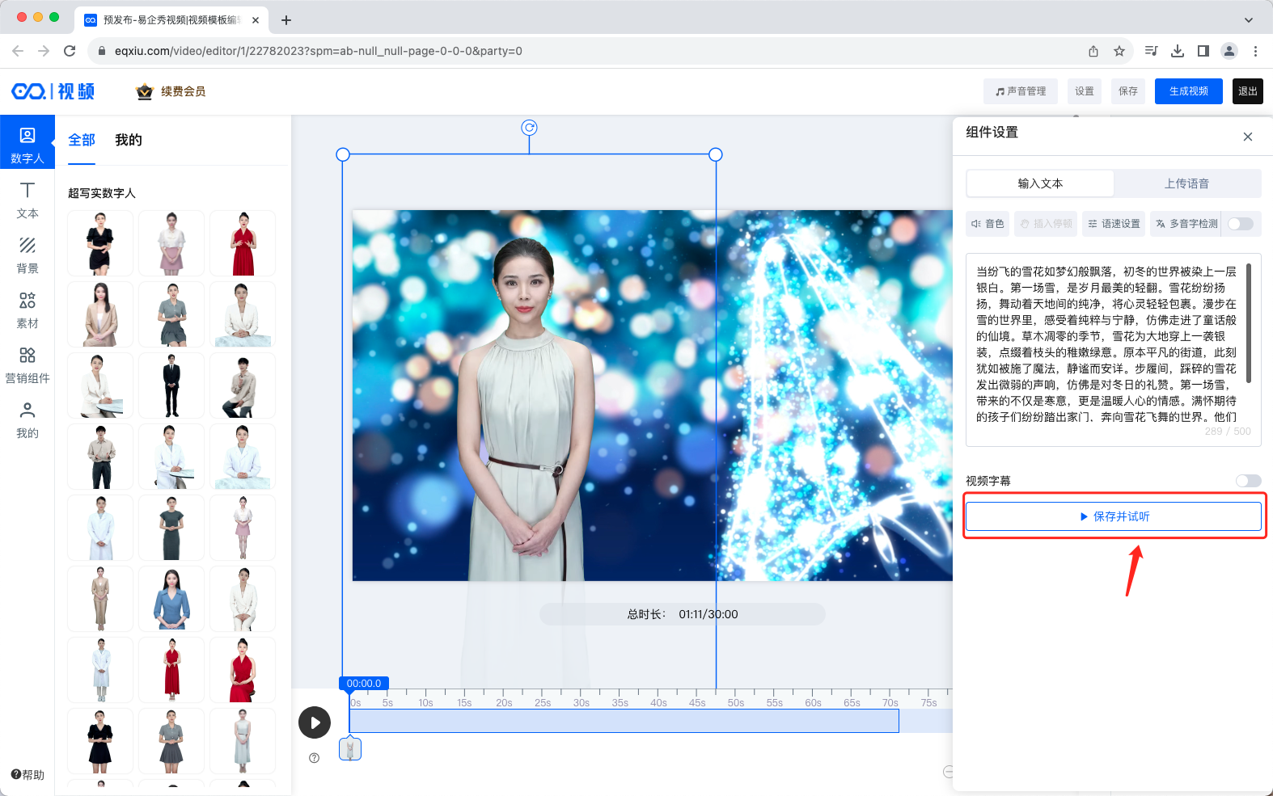Click the text area scrollbar
The width and height of the screenshot is (1273, 796).
pyautogui.click(x=1249, y=323)
